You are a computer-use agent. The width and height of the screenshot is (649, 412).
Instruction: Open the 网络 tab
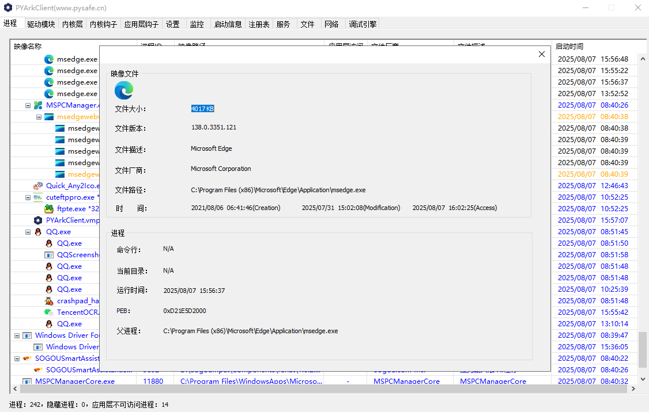click(331, 24)
